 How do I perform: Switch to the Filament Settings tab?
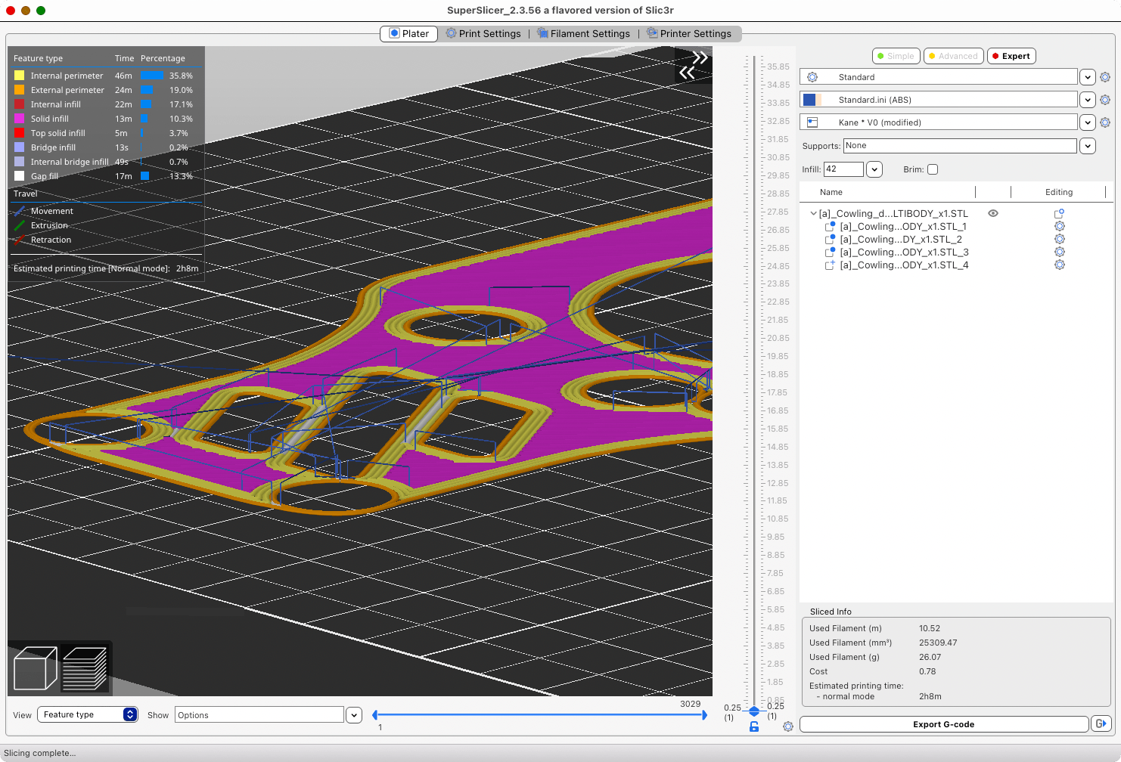coord(583,34)
